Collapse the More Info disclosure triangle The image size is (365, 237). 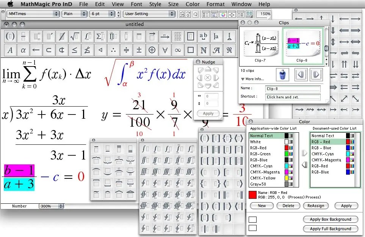243,79
